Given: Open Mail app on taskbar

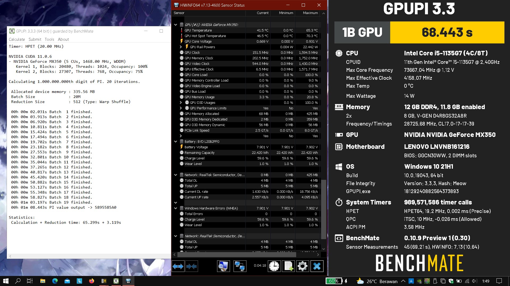Looking at the screenshot, I should tap(67, 281).
